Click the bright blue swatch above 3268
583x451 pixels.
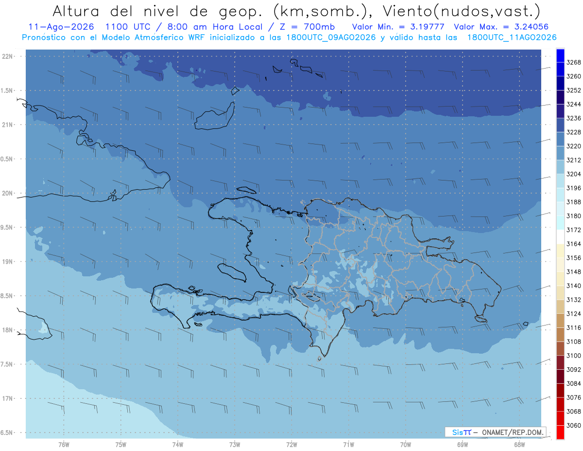point(560,55)
